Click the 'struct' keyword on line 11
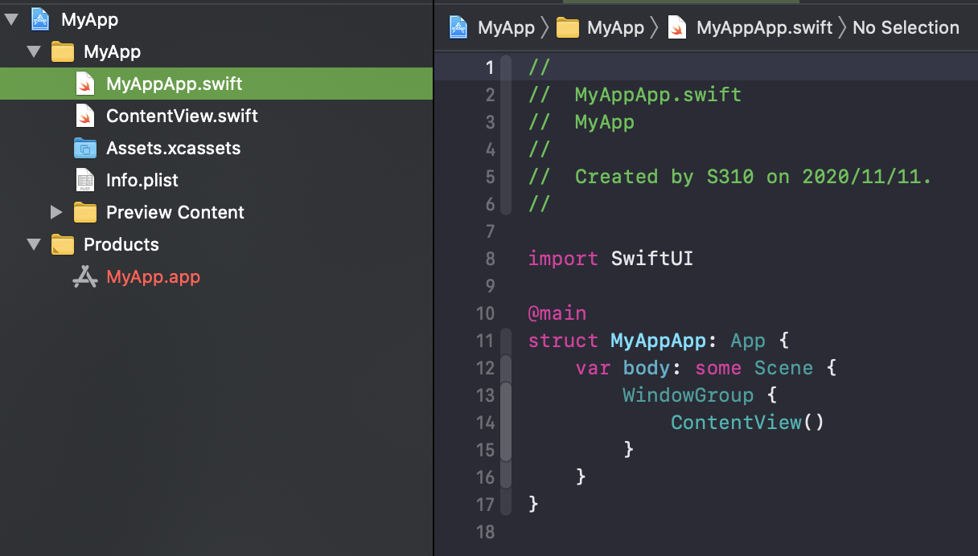 point(563,341)
